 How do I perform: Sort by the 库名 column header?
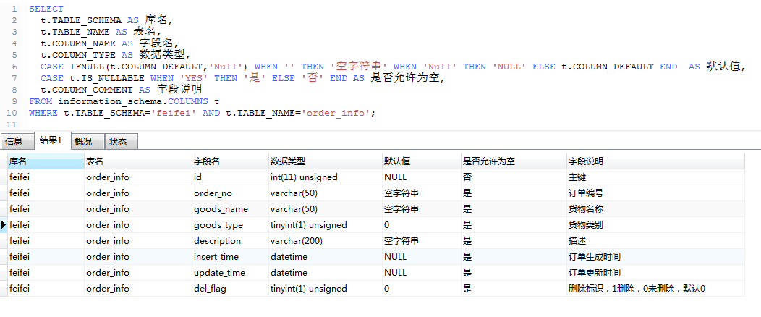point(46,161)
